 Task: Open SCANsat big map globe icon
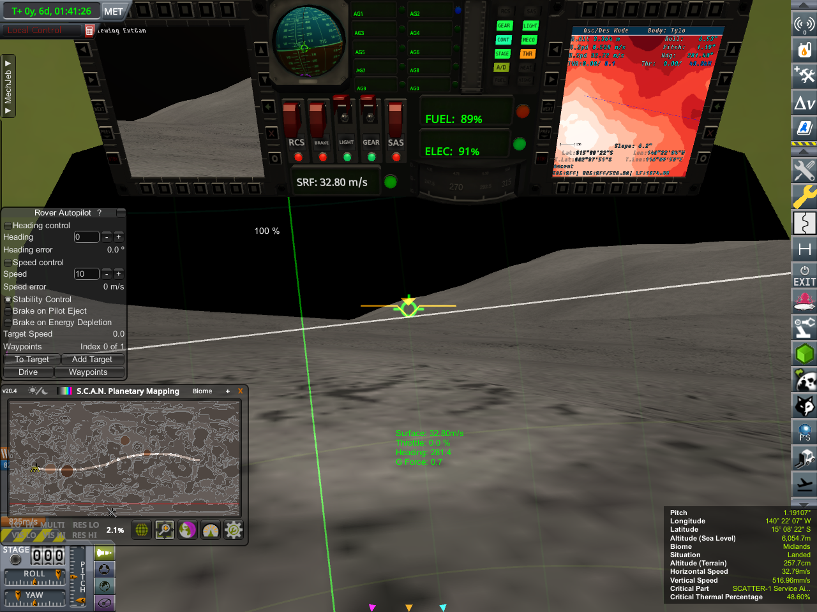pyautogui.click(x=142, y=530)
